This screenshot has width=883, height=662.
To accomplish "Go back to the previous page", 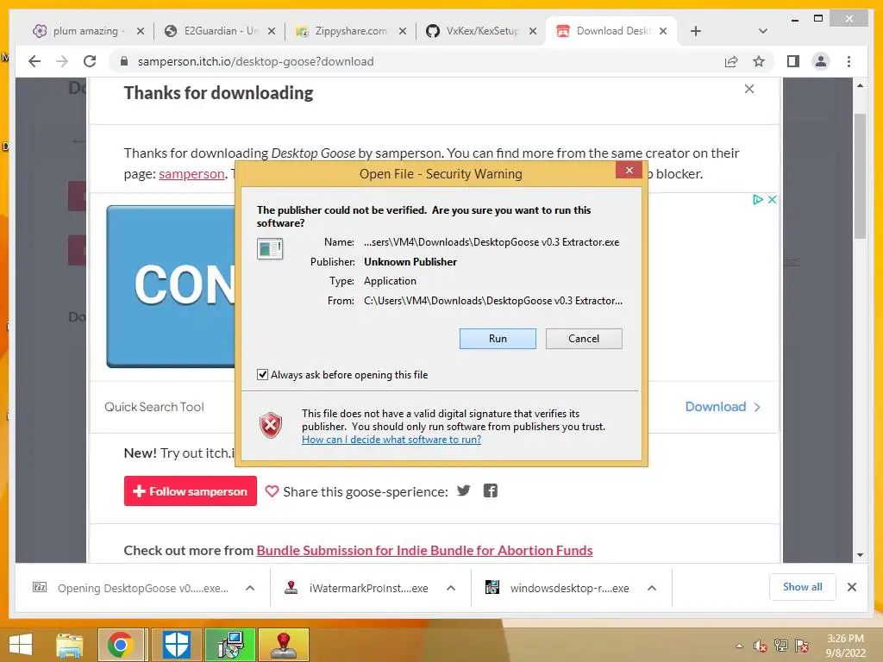I will pos(34,61).
